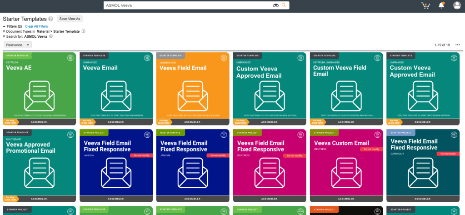Image resolution: width=465 pixels, height=215 pixels.
Task: Click the globe icon on the ISENTRESS Fixed Responsive card
Action: [300, 135]
